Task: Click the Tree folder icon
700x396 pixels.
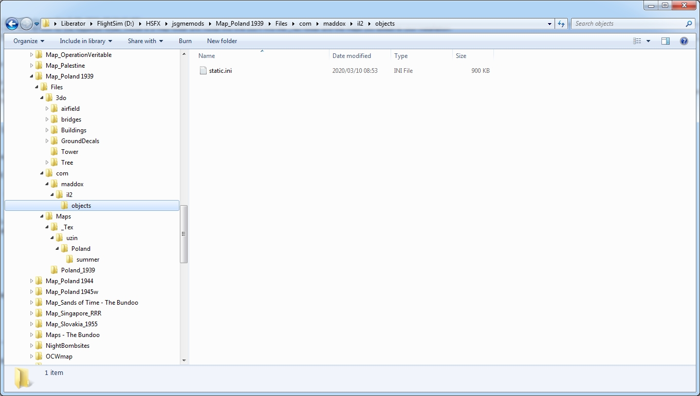Action: 54,163
